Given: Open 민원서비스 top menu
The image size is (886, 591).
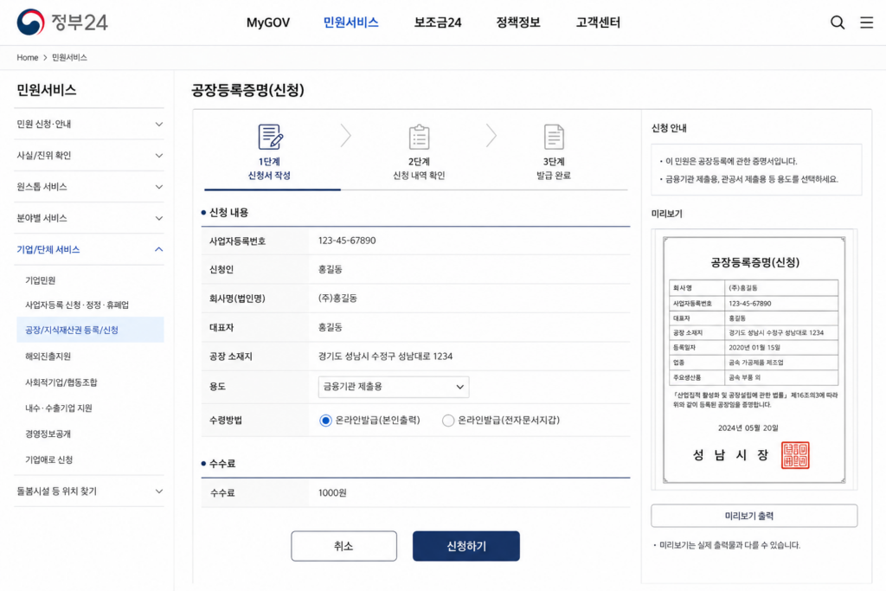Looking at the screenshot, I should pyautogui.click(x=351, y=22).
